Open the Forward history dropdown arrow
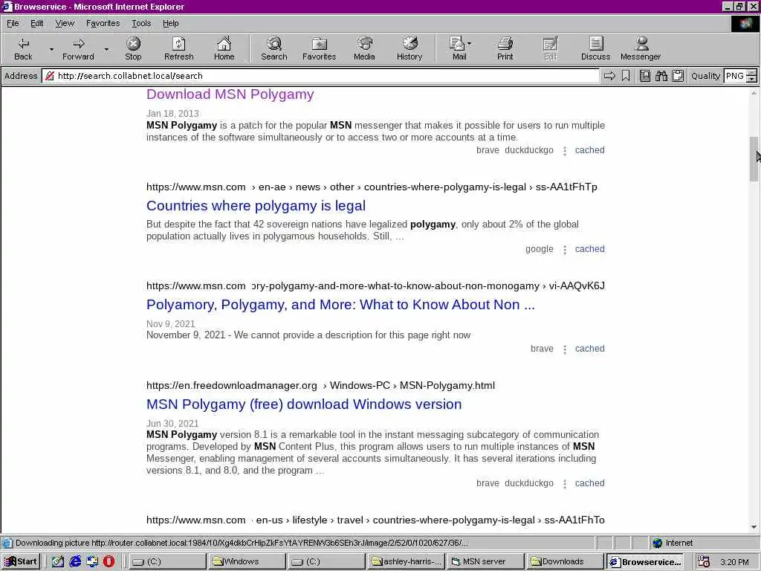 point(106,49)
